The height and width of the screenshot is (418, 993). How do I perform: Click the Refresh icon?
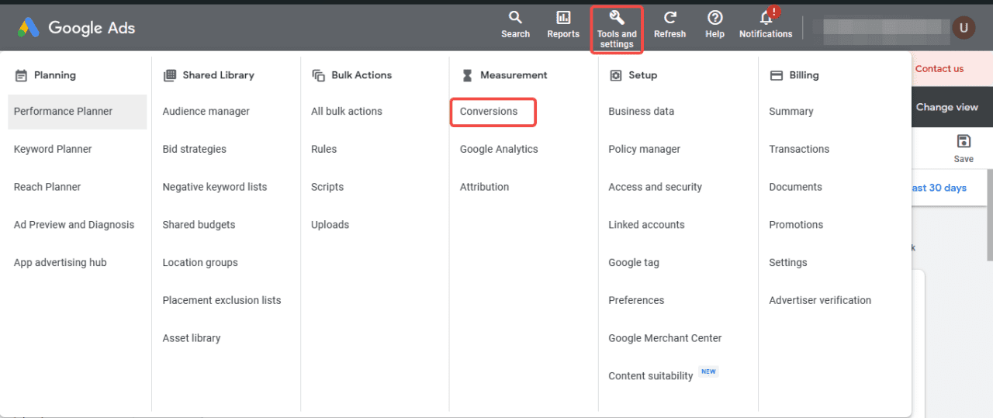click(x=669, y=18)
